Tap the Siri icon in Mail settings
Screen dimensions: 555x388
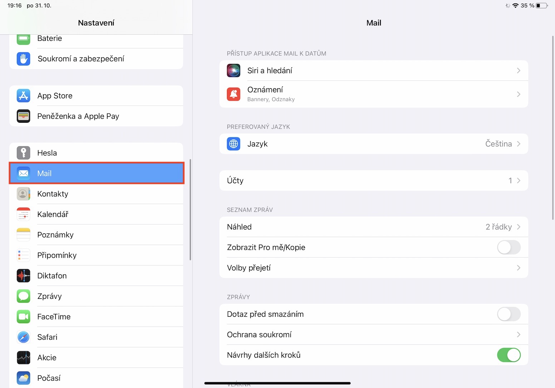(234, 71)
